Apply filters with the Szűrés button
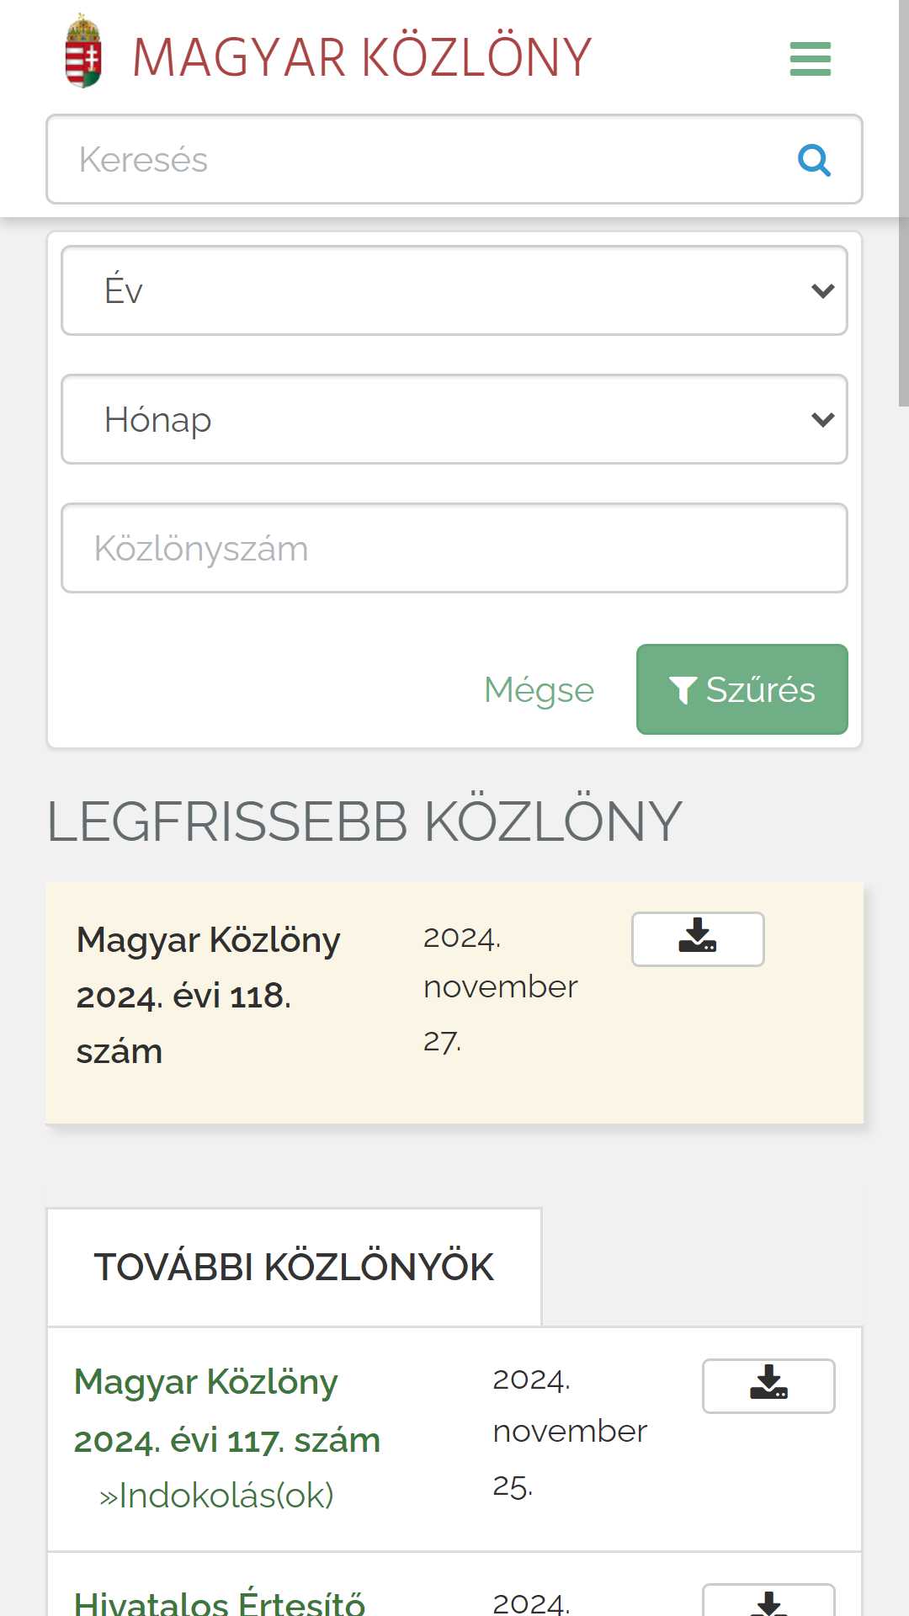Image resolution: width=909 pixels, height=1616 pixels. click(742, 689)
